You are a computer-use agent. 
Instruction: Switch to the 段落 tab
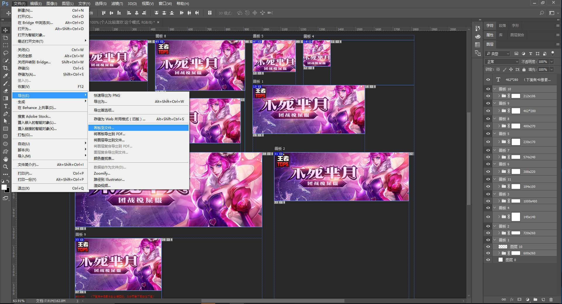502,26
